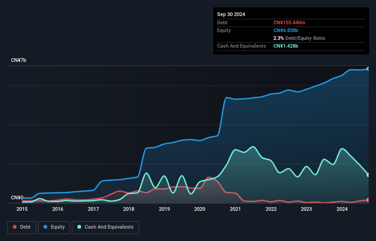This screenshot has height=241, width=376.
Task: Toggle the Cash And Equivalents legend button
Action: (105, 227)
